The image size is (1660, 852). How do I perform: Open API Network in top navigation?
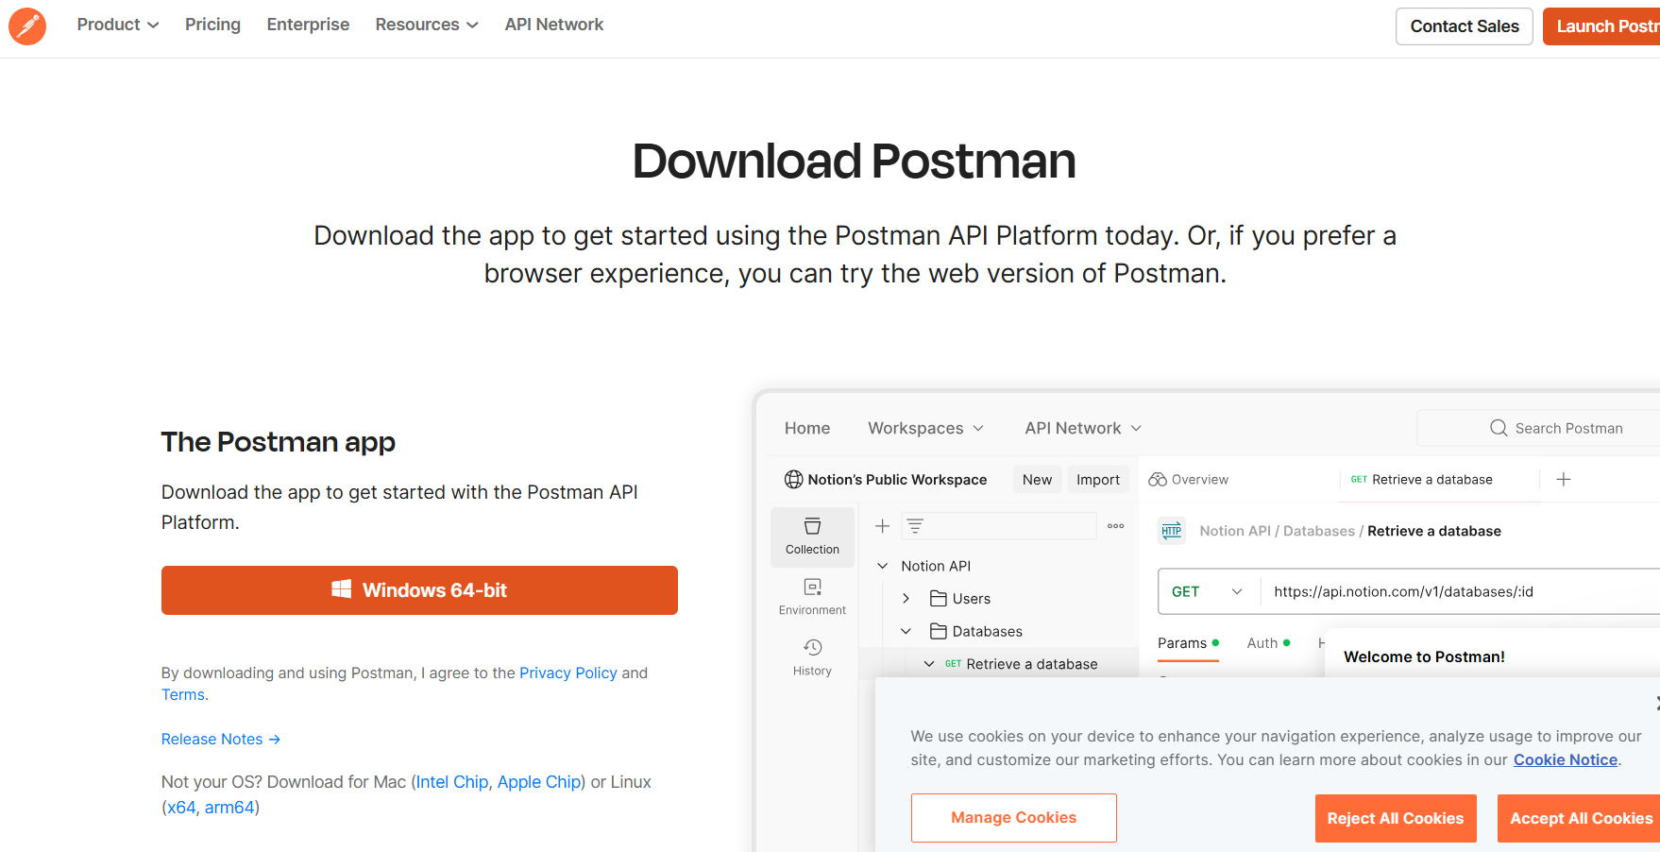(554, 25)
